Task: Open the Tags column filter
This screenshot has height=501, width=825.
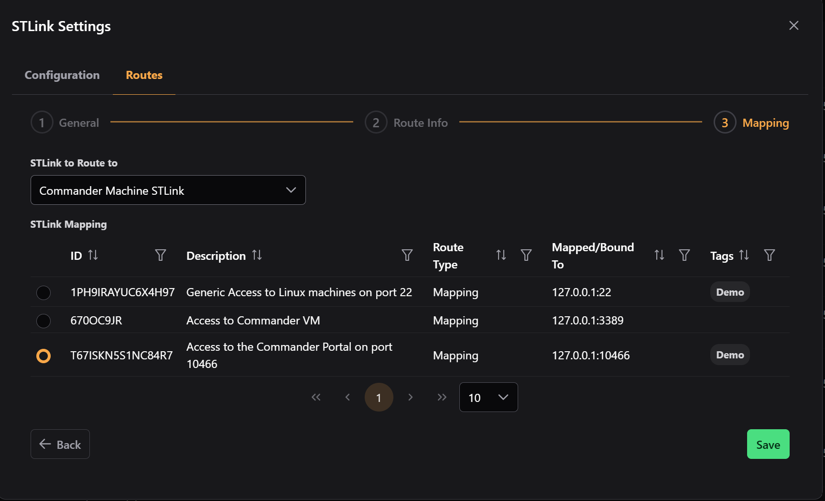Action: tap(770, 255)
